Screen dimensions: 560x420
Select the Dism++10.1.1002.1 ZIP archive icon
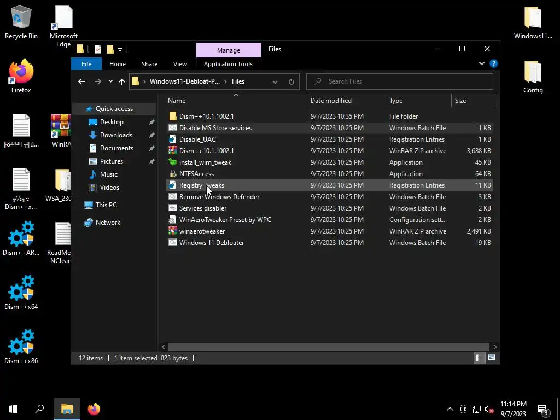[173, 151]
